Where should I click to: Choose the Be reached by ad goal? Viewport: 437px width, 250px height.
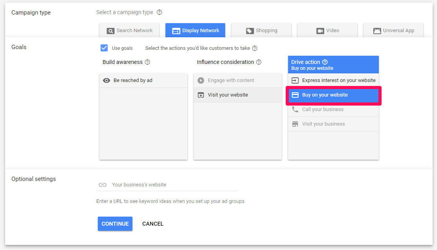tap(143, 80)
